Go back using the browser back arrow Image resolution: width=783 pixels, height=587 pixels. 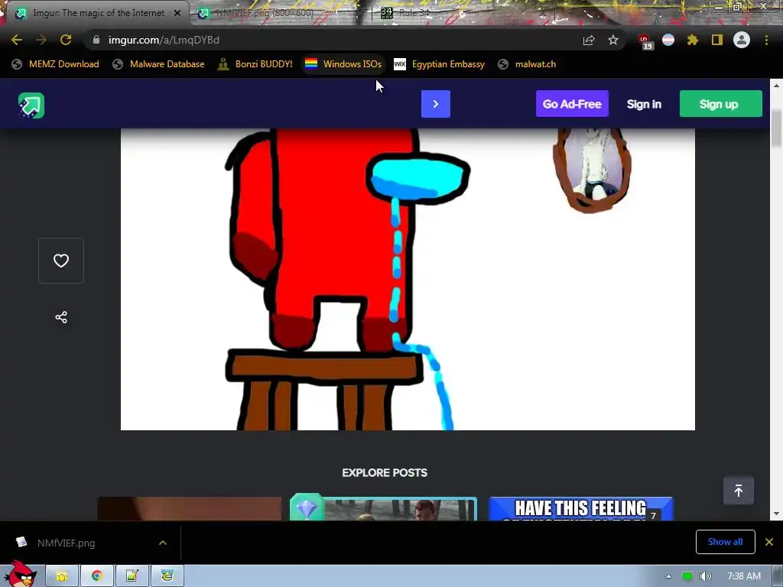tap(17, 40)
